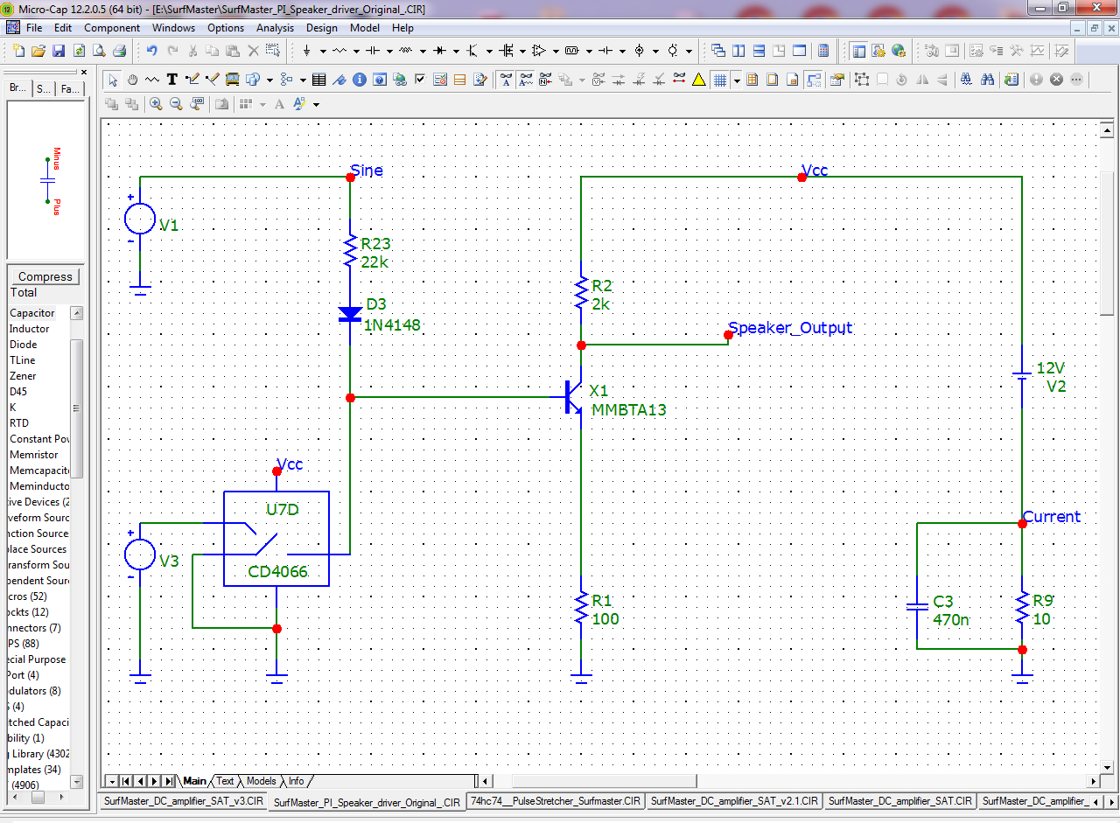Click the yellow warning triangle icon
Image resolution: width=1120 pixels, height=823 pixels.
pyautogui.click(x=698, y=80)
